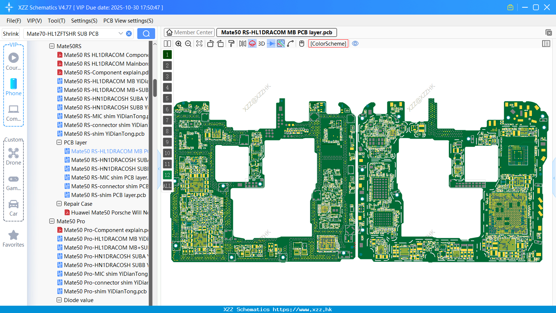This screenshot has width=556, height=313.
Task: Open the right side panel layout icon
Action: pyautogui.click(x=546, y=43)
